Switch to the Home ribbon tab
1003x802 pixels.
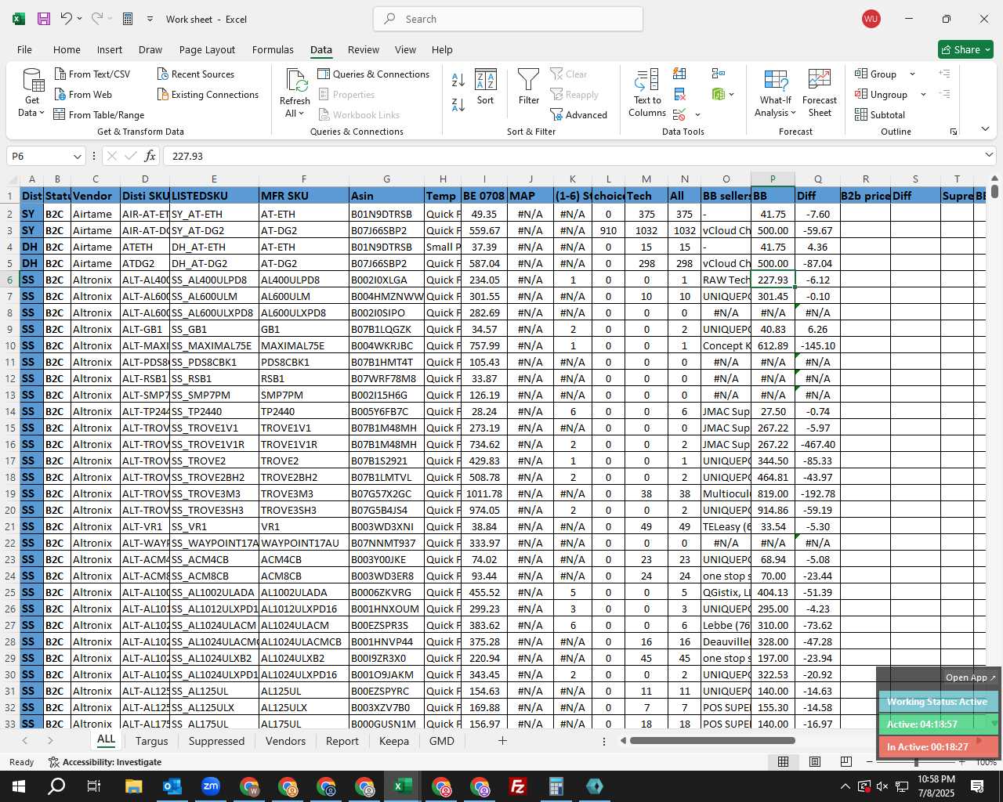[67, 49]
